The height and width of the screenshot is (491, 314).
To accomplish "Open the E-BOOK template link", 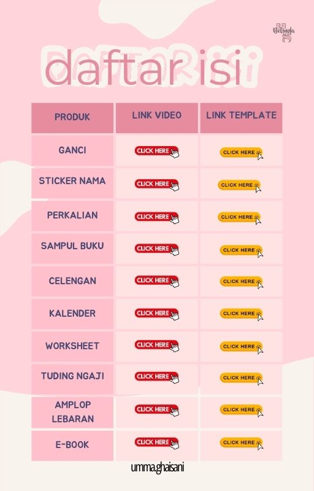I will (241, 443).
